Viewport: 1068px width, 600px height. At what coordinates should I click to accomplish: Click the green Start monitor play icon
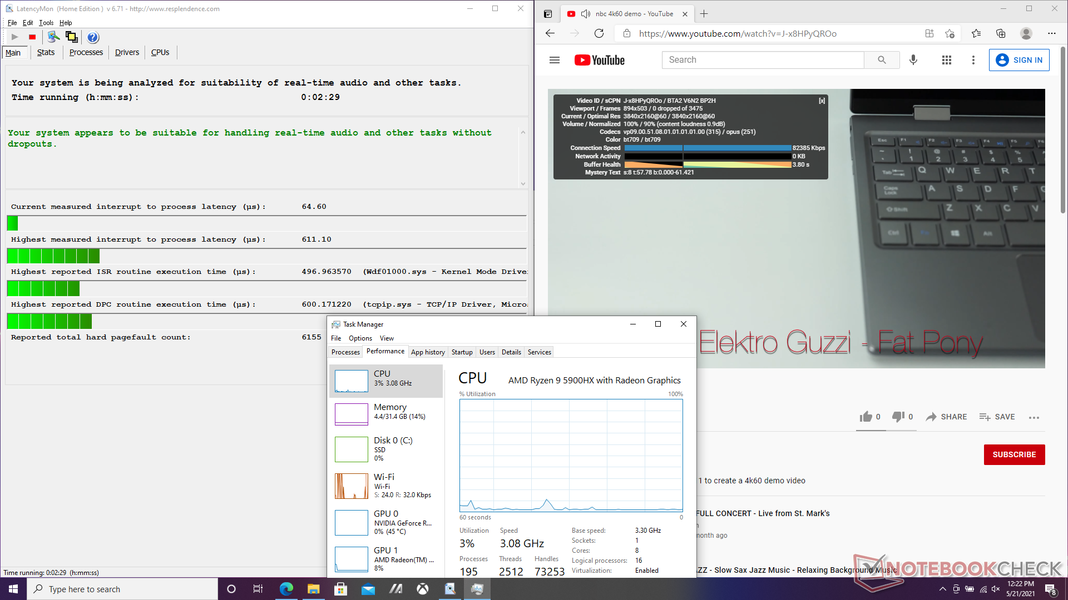[x=15, y=37]
